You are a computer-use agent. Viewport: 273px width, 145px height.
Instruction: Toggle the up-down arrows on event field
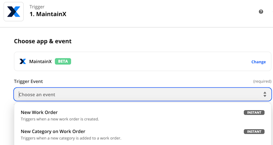(264, 94)
